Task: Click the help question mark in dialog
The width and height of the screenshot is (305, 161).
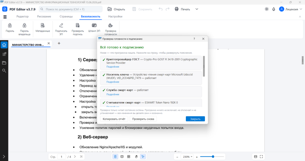Action: tap(194, 39)
